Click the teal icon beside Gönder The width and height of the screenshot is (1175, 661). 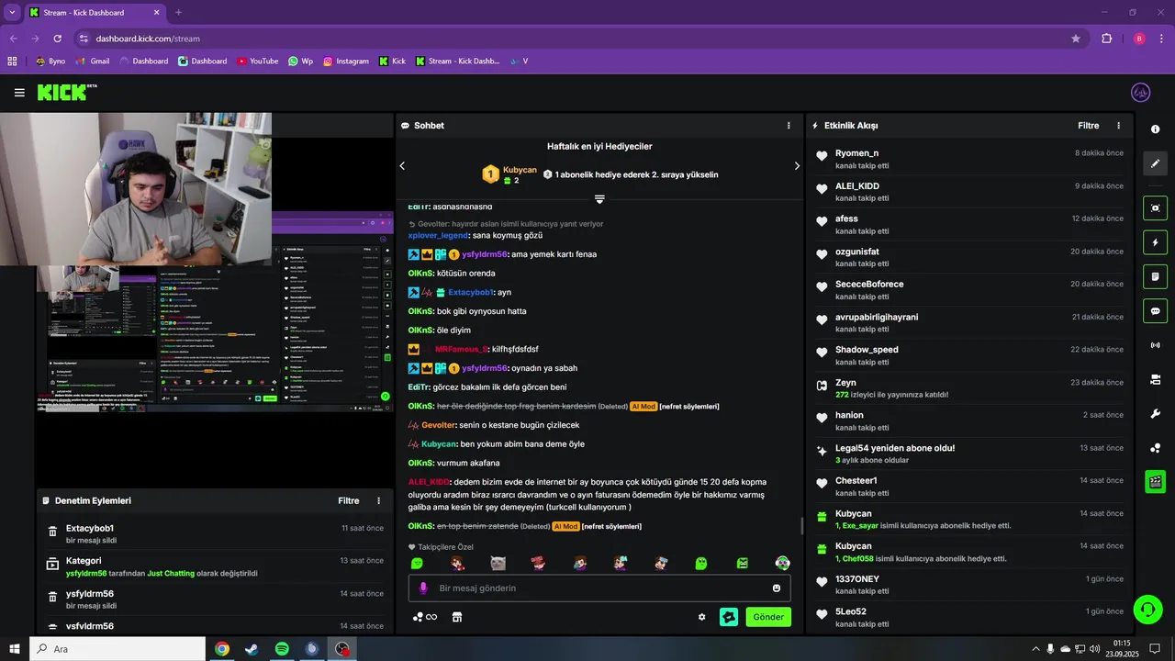coord(729,617)
